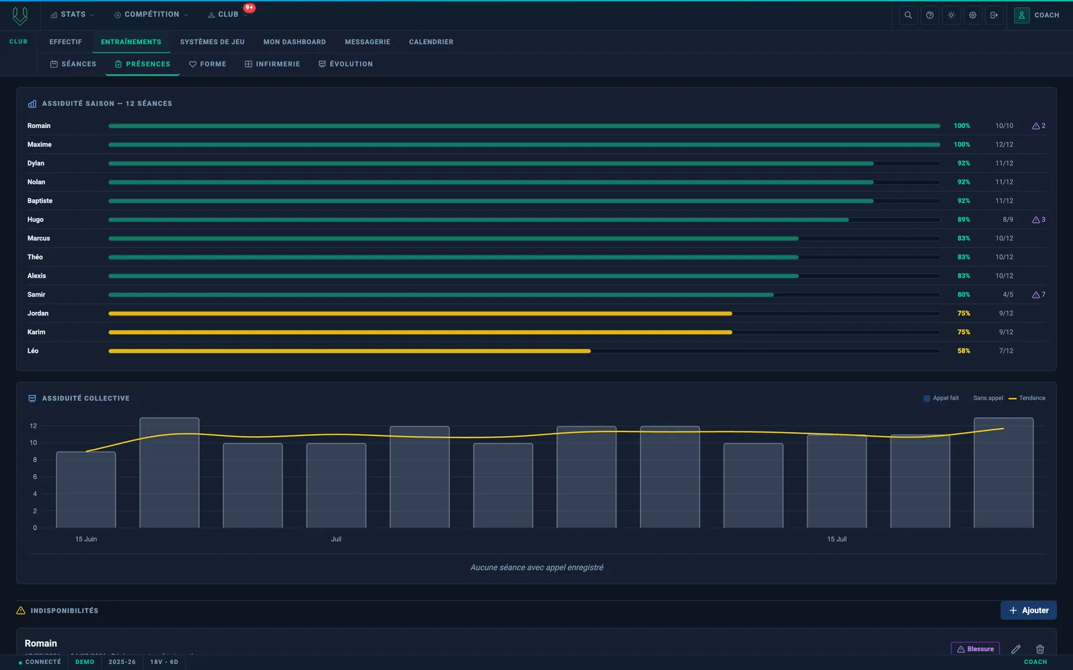Viewport: 1073px width, 670px height.
Task: Edit Romain's unavailability with pencil icon
Action: click(1016, 649)
